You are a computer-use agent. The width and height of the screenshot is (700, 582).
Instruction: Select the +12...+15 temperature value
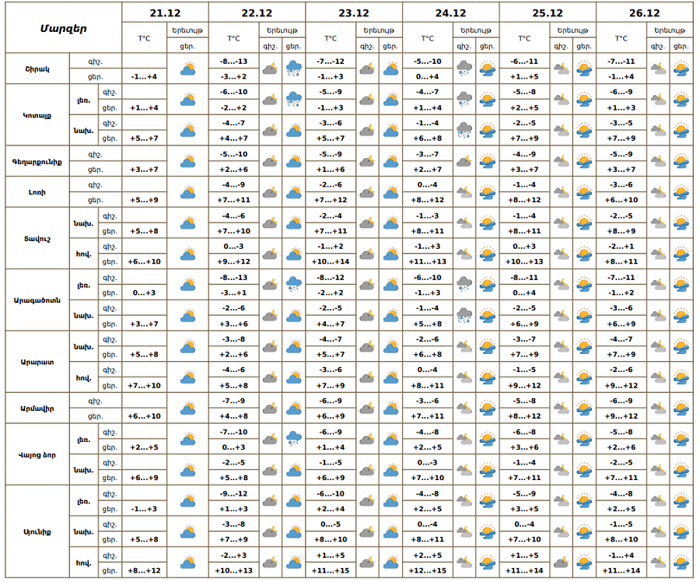427,570
